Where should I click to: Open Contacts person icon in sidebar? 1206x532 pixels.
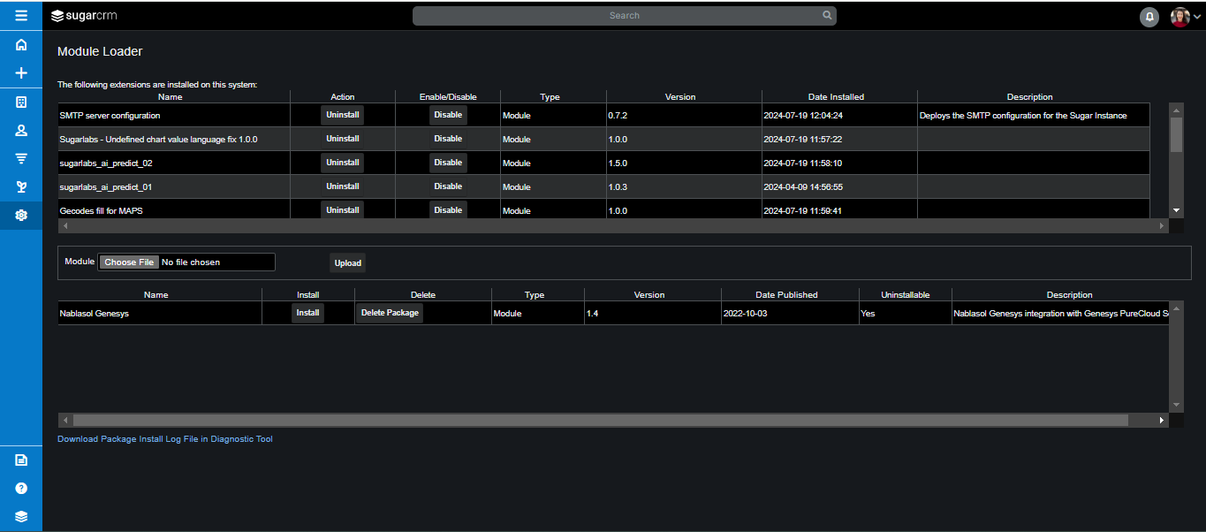coord(21,131)
